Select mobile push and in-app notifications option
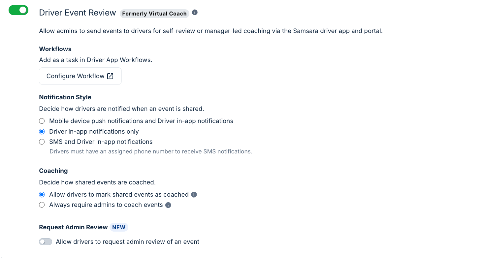 click(42, 121)
